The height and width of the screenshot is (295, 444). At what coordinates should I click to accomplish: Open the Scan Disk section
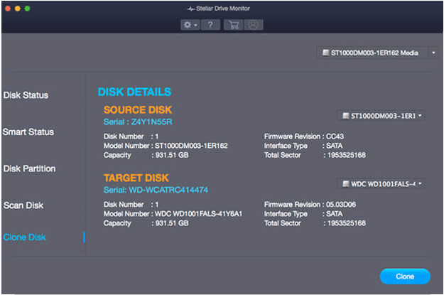(x=23, y=205)
